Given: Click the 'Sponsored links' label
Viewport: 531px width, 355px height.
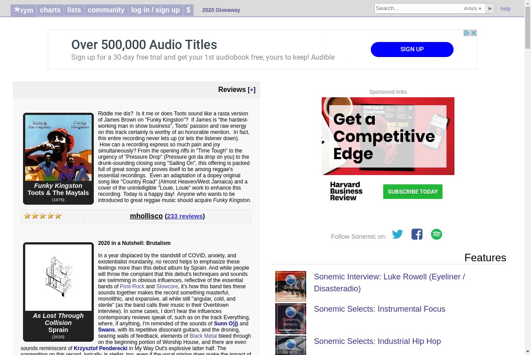Looking at the screenshot, I should (x=388, y=92).
